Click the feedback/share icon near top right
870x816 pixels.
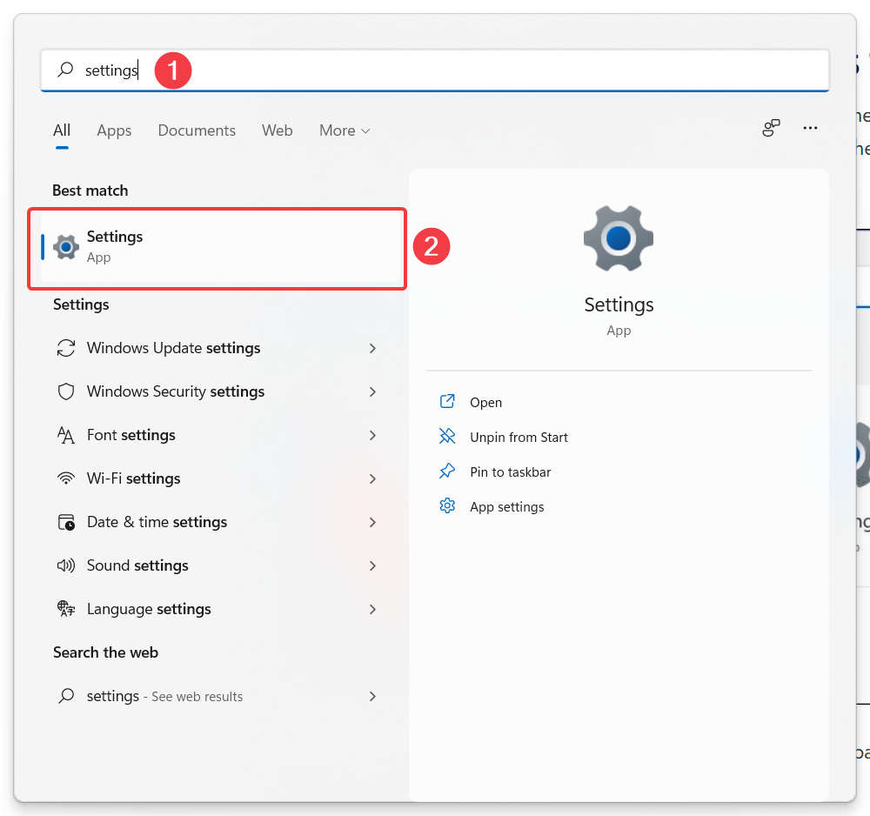(x=771, y=128)
